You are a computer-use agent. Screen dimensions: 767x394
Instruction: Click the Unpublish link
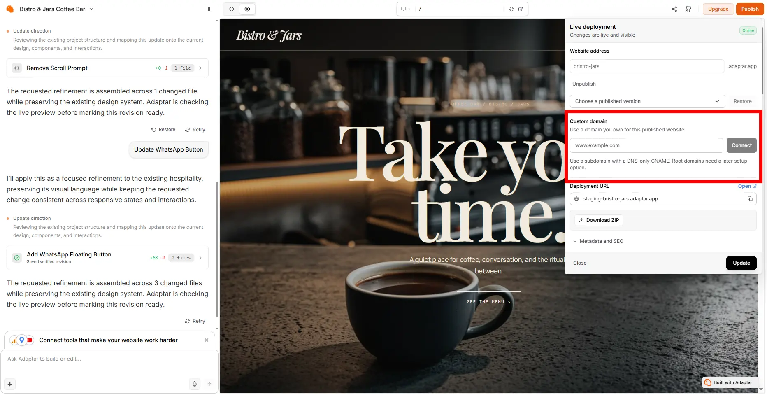[x=584, y=84]
